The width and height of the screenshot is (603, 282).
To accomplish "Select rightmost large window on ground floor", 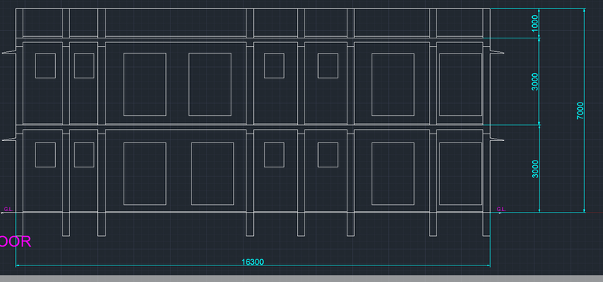I will point(461,173).
